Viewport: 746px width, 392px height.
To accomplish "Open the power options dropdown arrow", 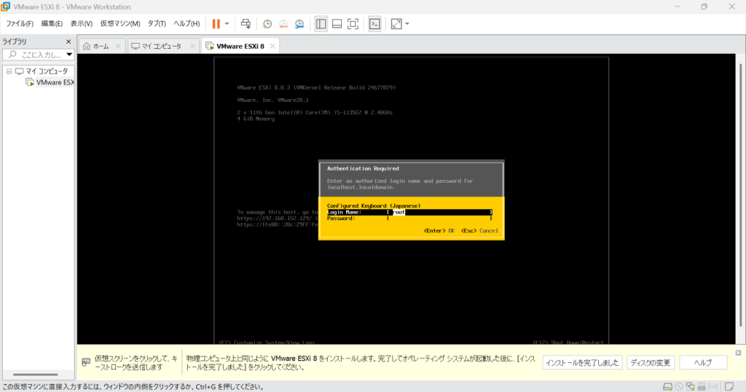I will pyautogui.click(x=227, y=24).
